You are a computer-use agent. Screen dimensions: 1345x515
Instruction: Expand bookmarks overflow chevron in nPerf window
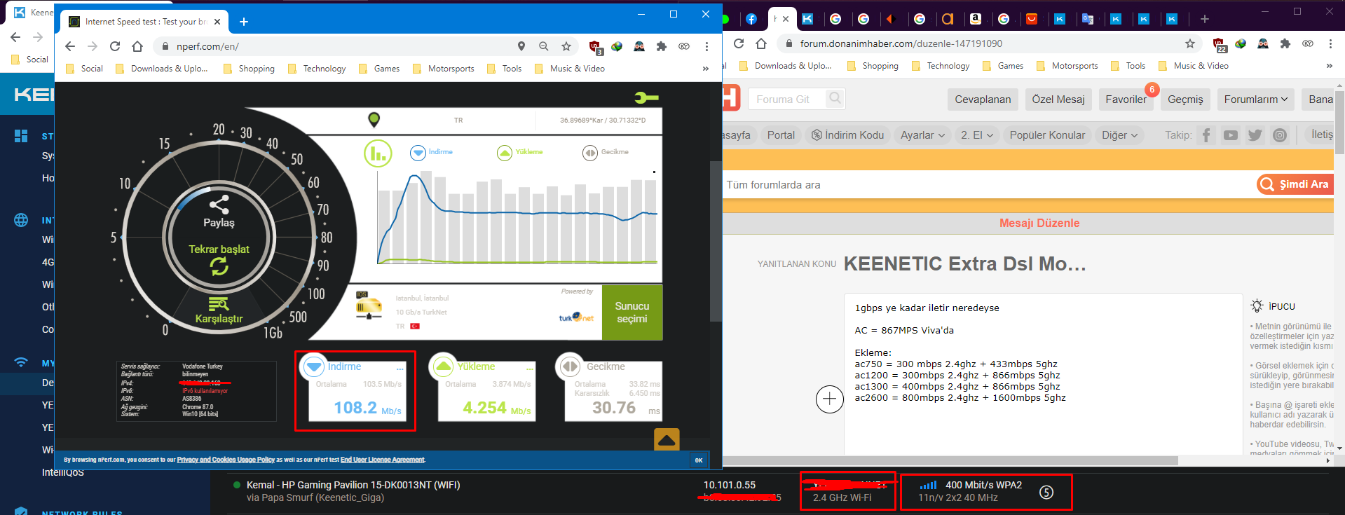(705, 69)
